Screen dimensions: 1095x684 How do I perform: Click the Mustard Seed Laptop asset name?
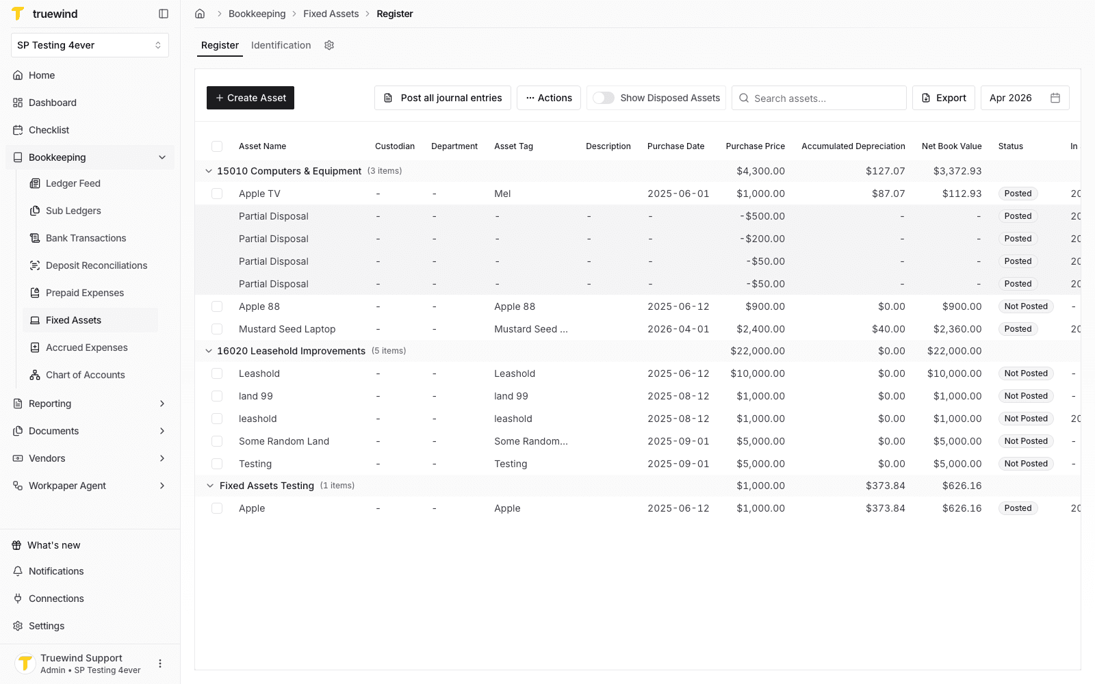[x=287, y=329]
